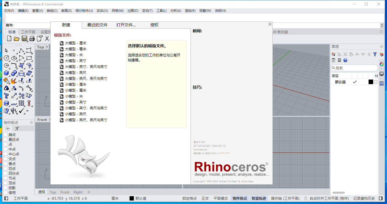This screenshot has width=387, height=204.
Task: Click the layers panel horizontal scrollbar
Action: click(x=339, y=193)
